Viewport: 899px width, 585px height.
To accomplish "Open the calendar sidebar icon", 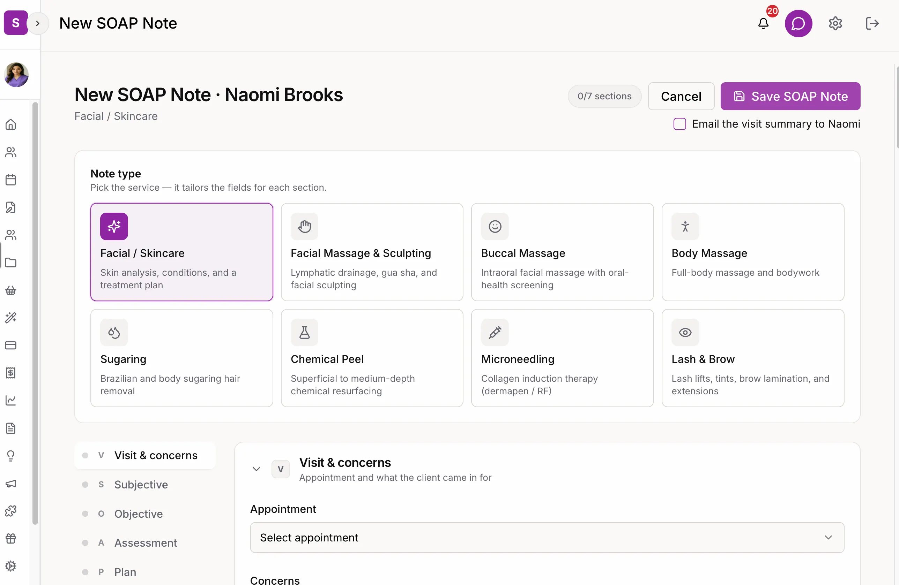I will [x=11, y=180].
